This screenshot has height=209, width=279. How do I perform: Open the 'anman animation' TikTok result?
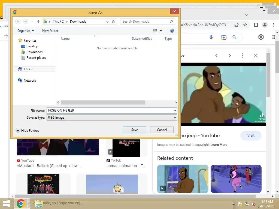point(126,166)
